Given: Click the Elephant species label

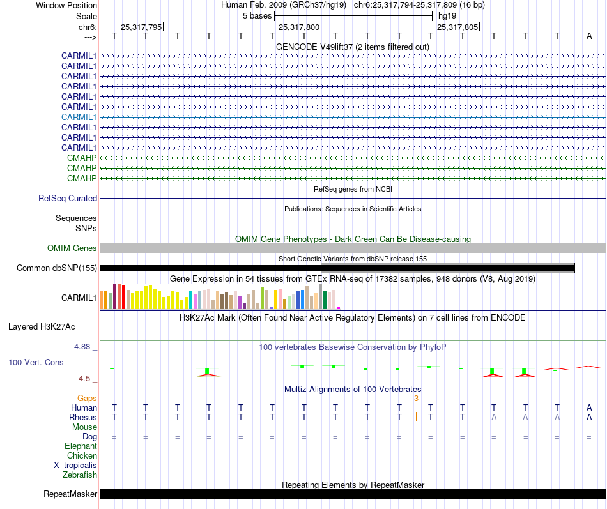Looking at the screenshot, I should [x=81, y=446].
